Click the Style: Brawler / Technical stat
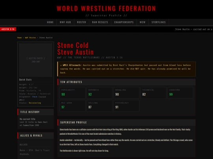 point(35,94)
